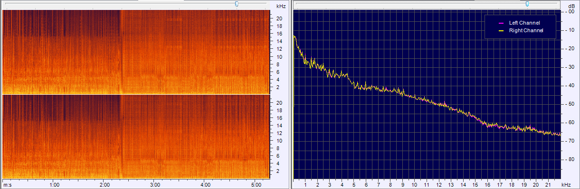Screen dimensions: 580x189
Task: Click the upper channel spectrogram display
Action: point(136,52)
